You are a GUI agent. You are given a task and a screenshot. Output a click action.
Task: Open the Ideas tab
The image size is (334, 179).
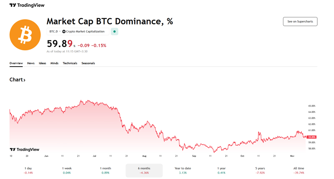43,63
